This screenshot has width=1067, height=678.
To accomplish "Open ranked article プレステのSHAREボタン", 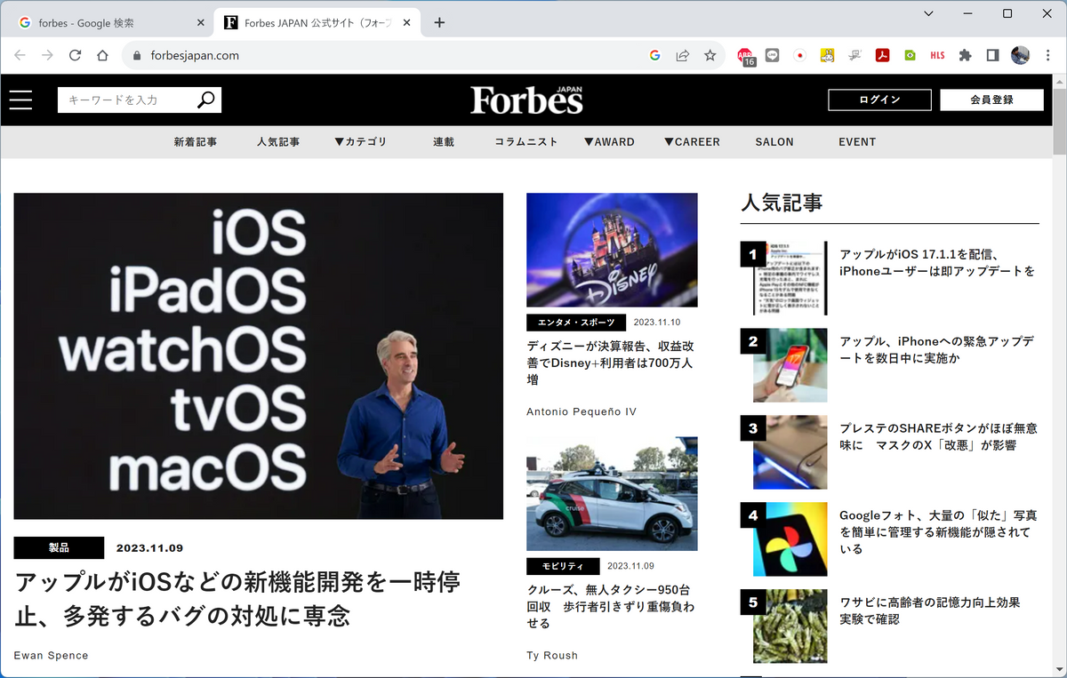I will [x=938, y=436].
